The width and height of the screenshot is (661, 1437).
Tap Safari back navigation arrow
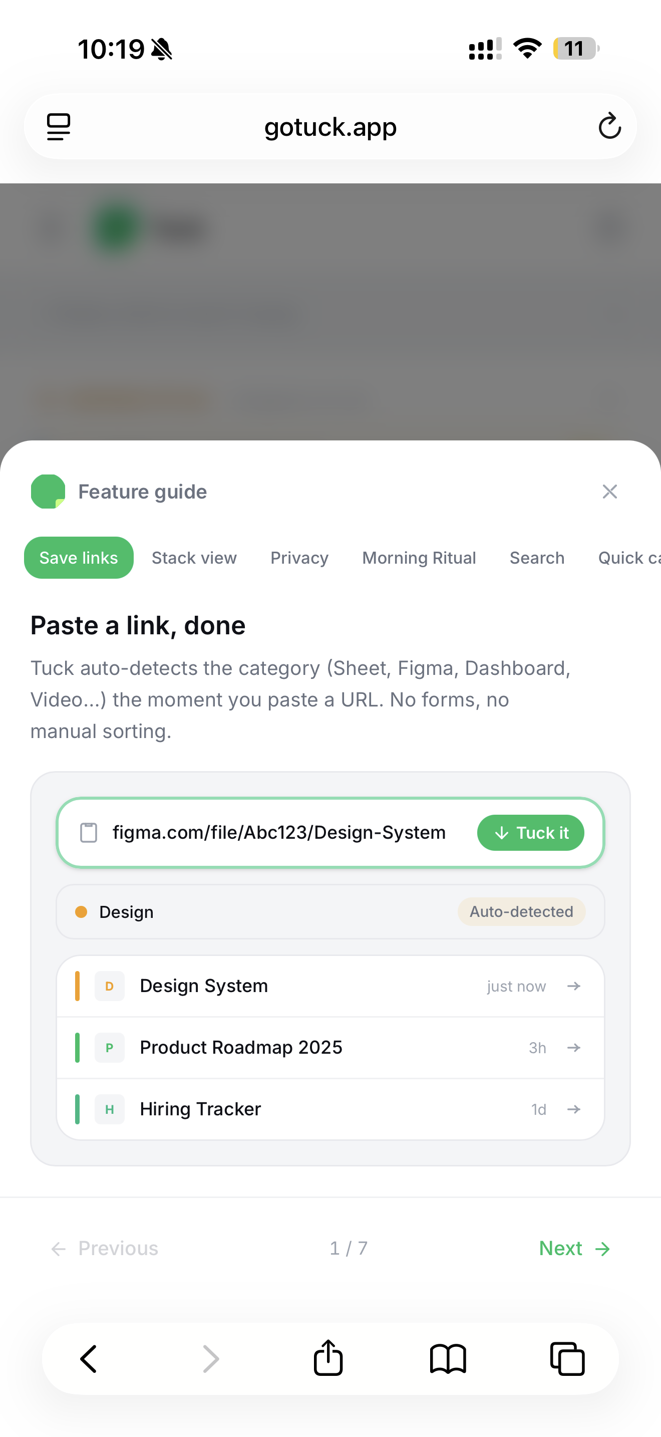(x=89, y=1359)
